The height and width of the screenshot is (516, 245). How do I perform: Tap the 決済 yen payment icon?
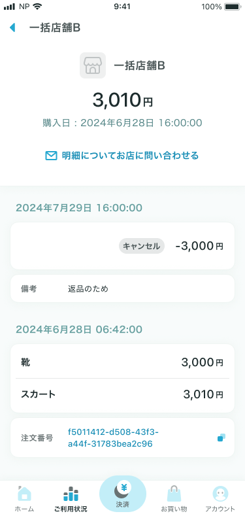[123, 490]
